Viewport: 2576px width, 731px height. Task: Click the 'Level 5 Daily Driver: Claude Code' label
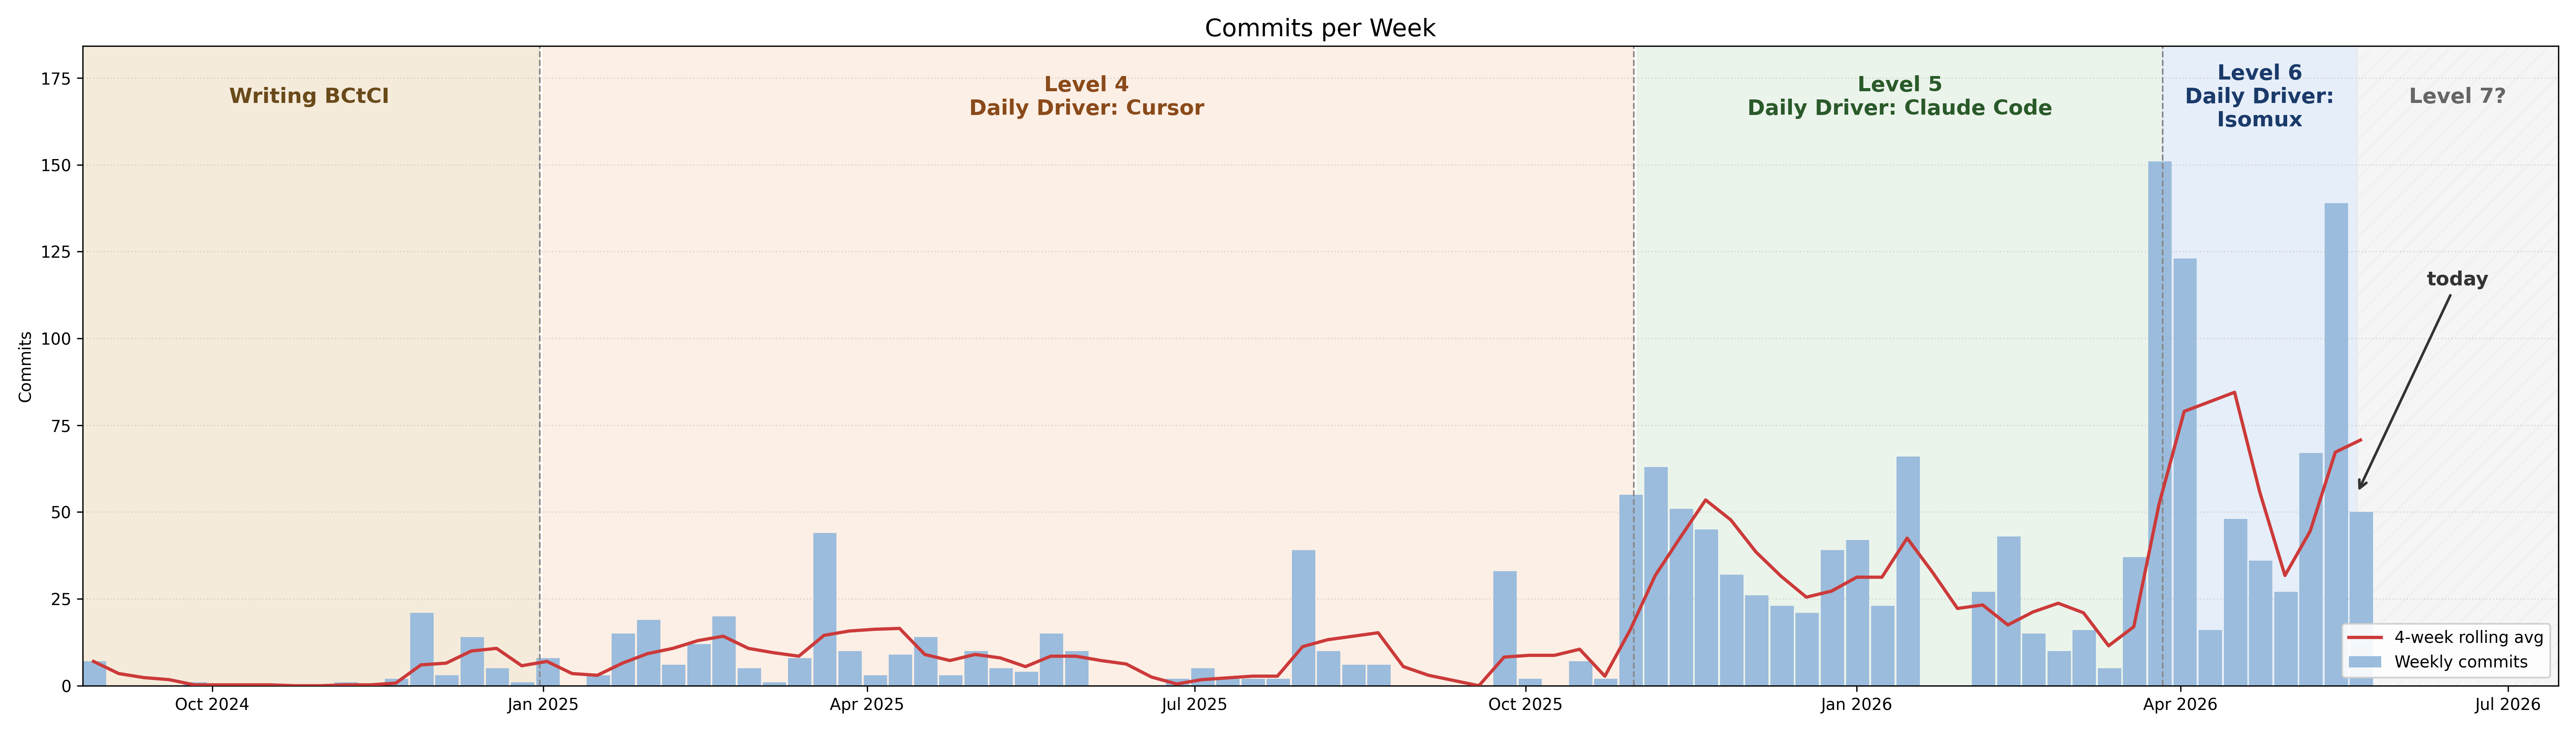pyautogui.click(x=1899, y=96)
